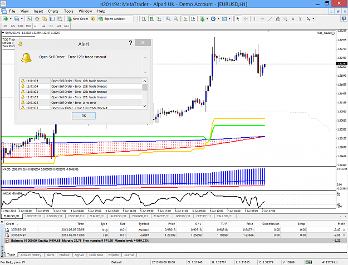Open the Strategy Tester icon
The image size is (348, 265).
[60, 19]
